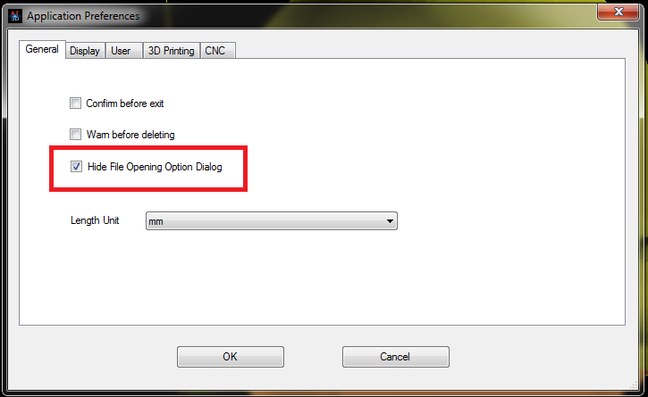
Task: Go to the 3D Printing tab
Action: pyautogui.click(x=171, y=51)
